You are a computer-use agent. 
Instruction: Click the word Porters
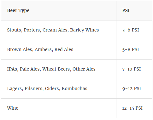32,30
